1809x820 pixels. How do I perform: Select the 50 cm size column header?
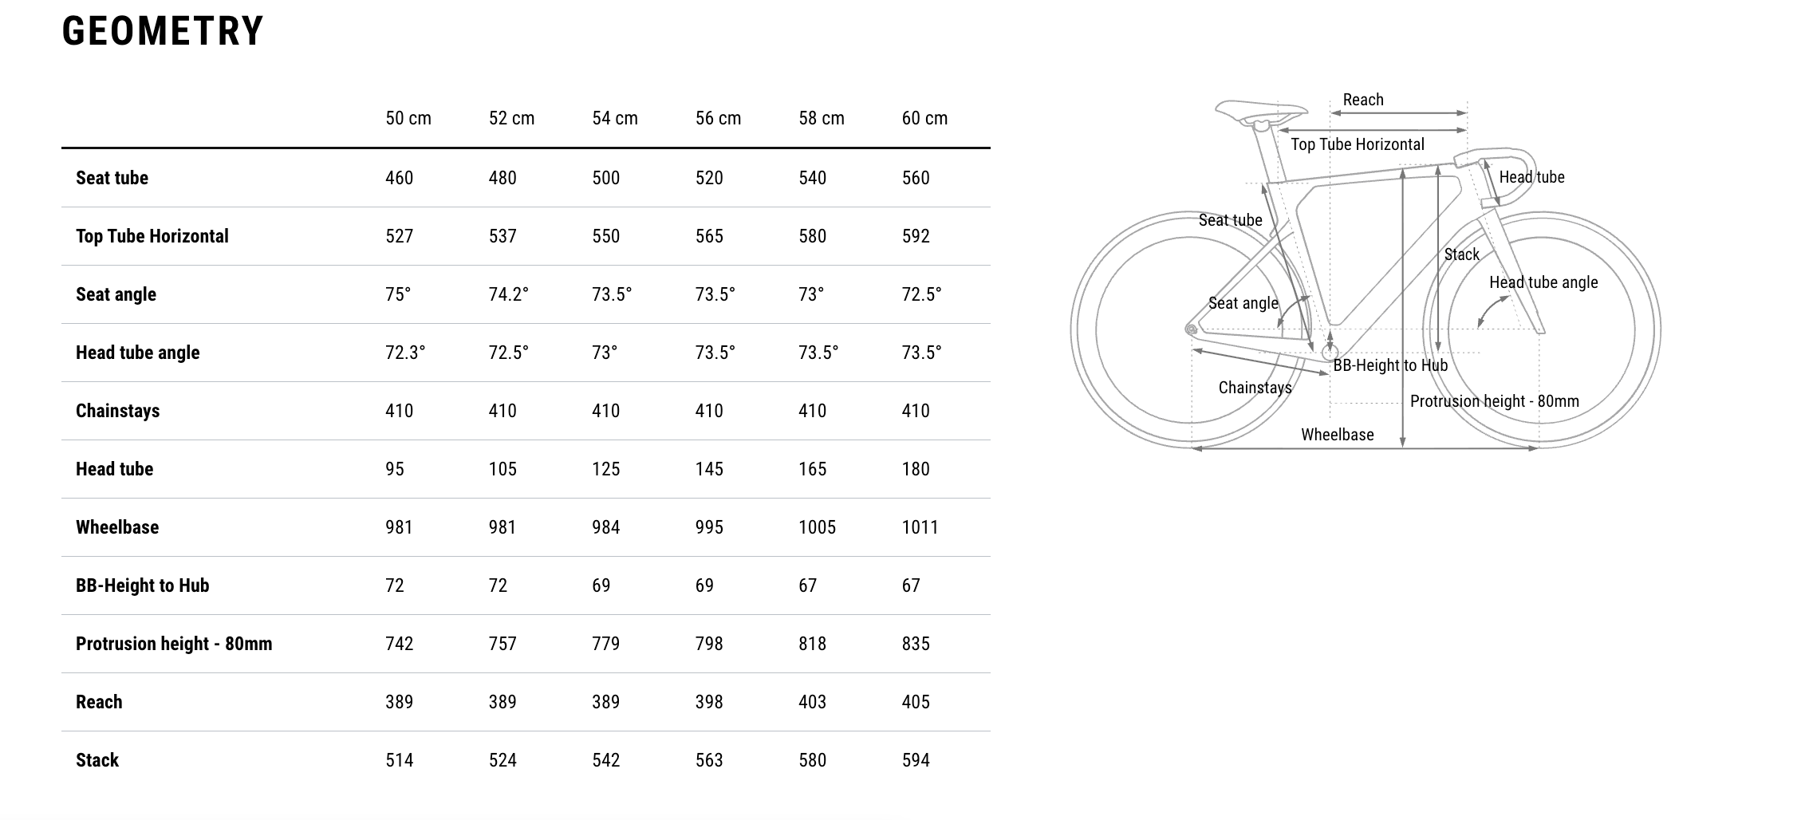pos(408,119)
